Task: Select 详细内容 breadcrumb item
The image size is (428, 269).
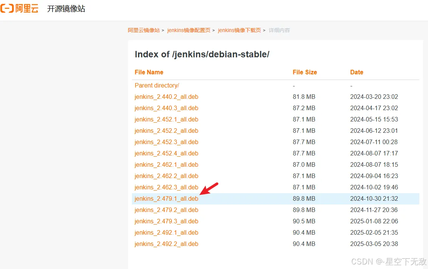Action: [279, 30]
